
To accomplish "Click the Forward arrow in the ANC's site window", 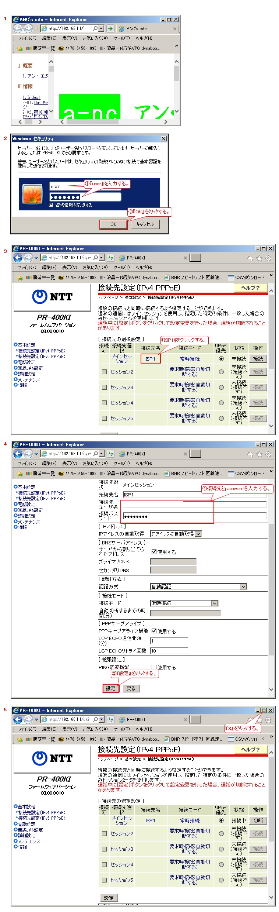I will click(28, 28).
